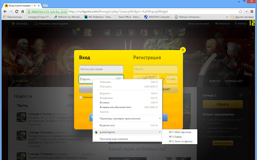Click the Lineage 2 panel wrench icon
The height and width of the screenshot is (160, 257).
[241, 95]
